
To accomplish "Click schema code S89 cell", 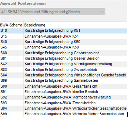I will tap(12, 81).
